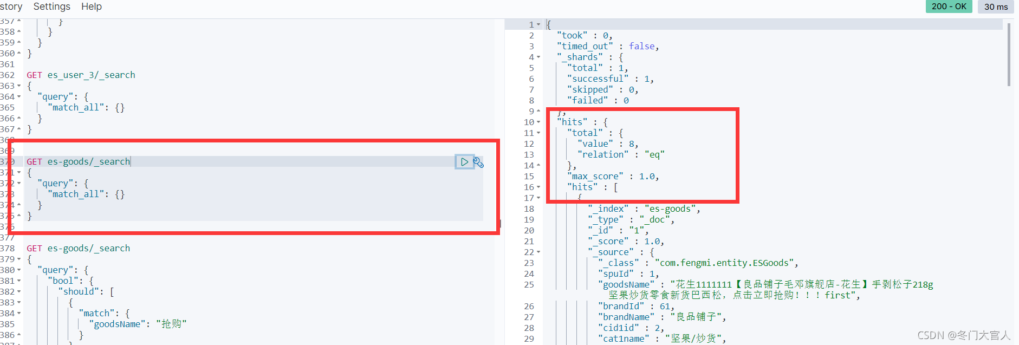Collapse the inner "hits" array at response line 16
The image size is (1019, 345).
coord(538,187)
